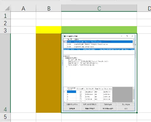Click empty cell A4
151x122 pixels.
23,73
